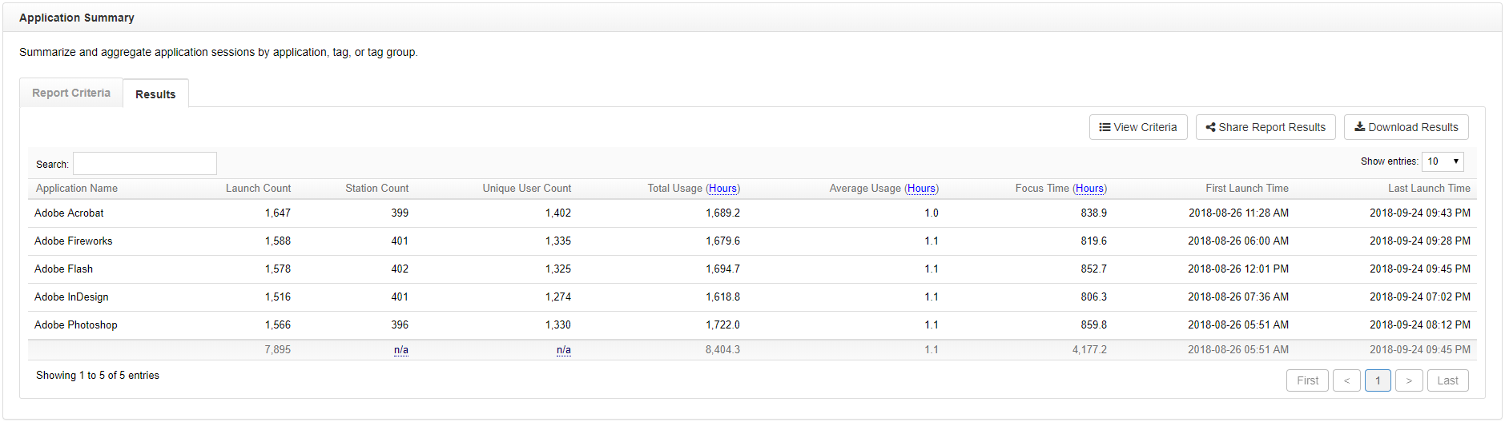Click the First pagination button
The image size is (1505, 422).
tap(1307, 380)
